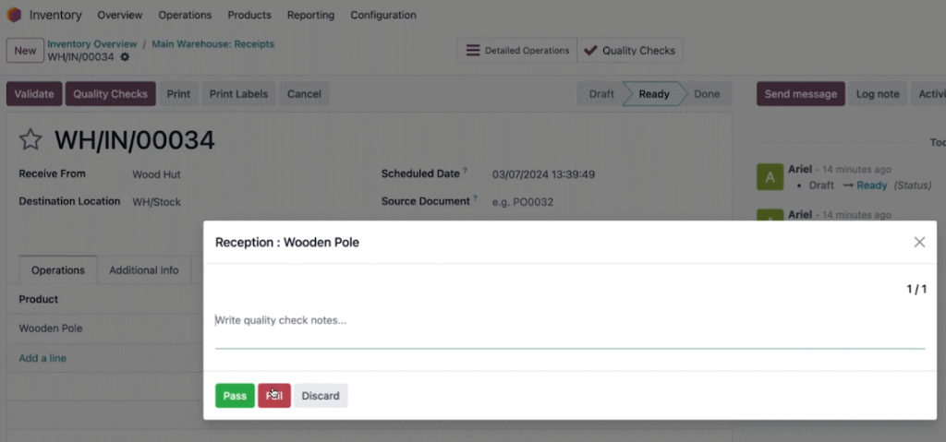The image size is (946, 442).
Task: Click the 1 / 1 check counter
Action: tap(916, 290)
